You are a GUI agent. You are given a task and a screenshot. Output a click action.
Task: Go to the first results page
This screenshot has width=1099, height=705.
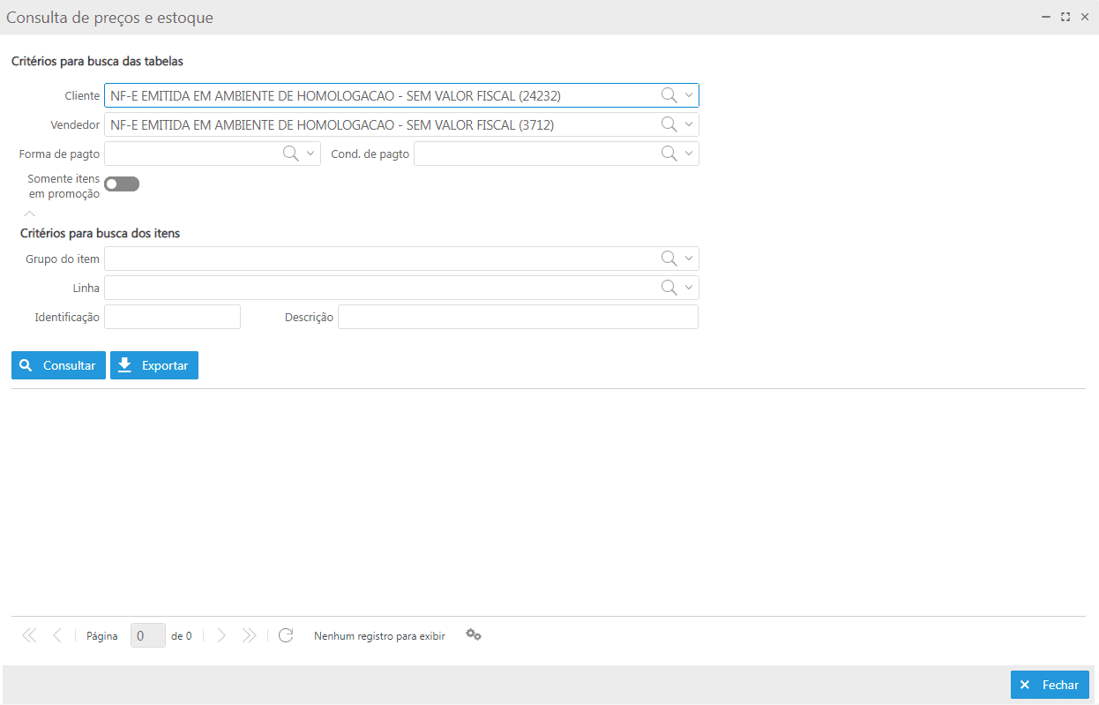point(28,634)
